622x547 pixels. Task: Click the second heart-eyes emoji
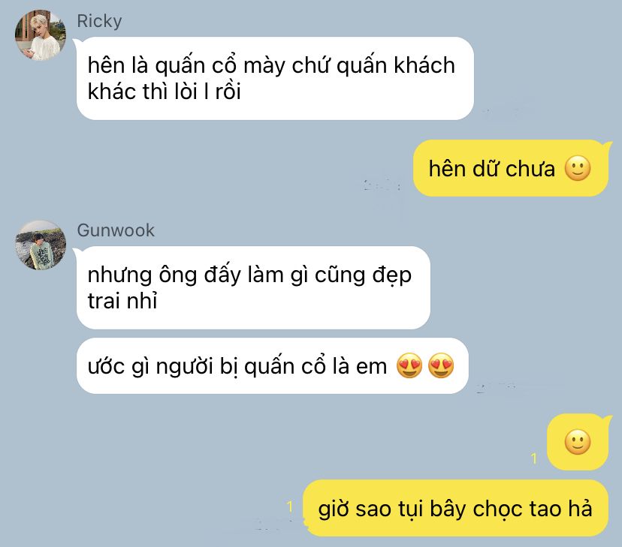[x=441, y=365]
